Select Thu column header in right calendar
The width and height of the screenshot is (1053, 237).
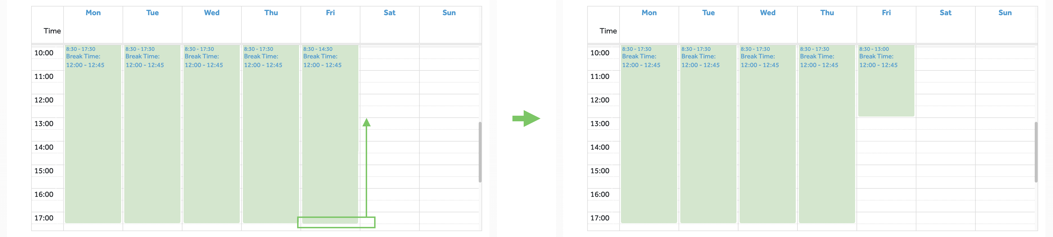pos(827,13)
